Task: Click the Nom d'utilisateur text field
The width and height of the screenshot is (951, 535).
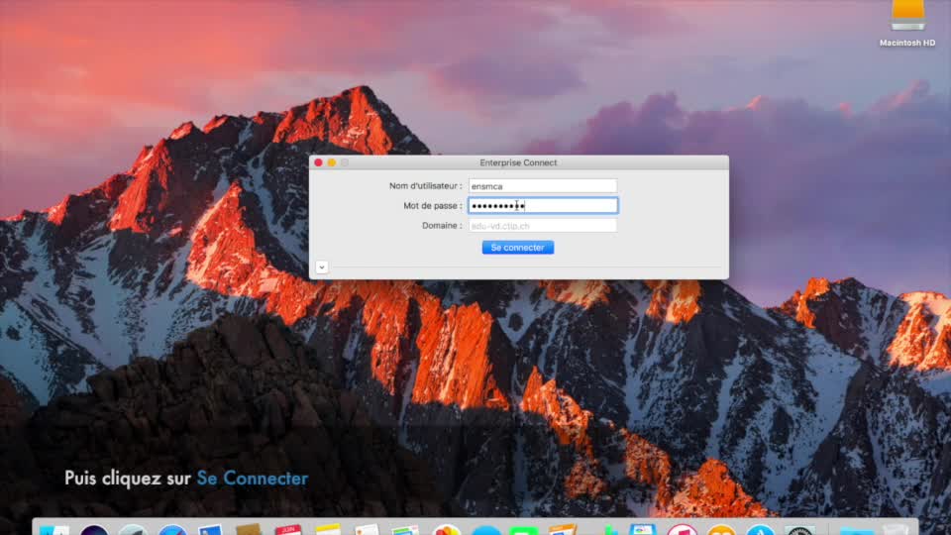Action: point(543,185)
